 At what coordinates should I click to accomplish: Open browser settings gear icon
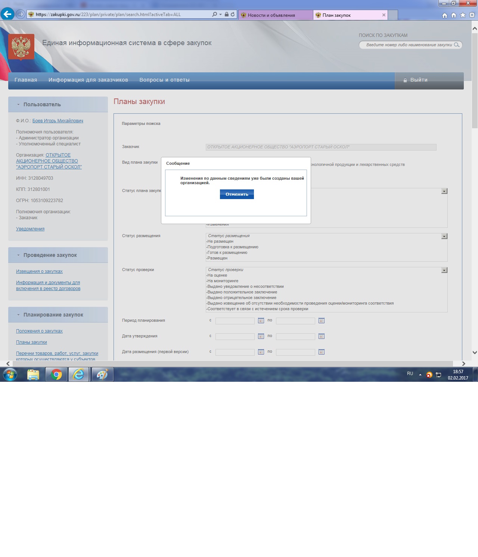pos(472,15)
